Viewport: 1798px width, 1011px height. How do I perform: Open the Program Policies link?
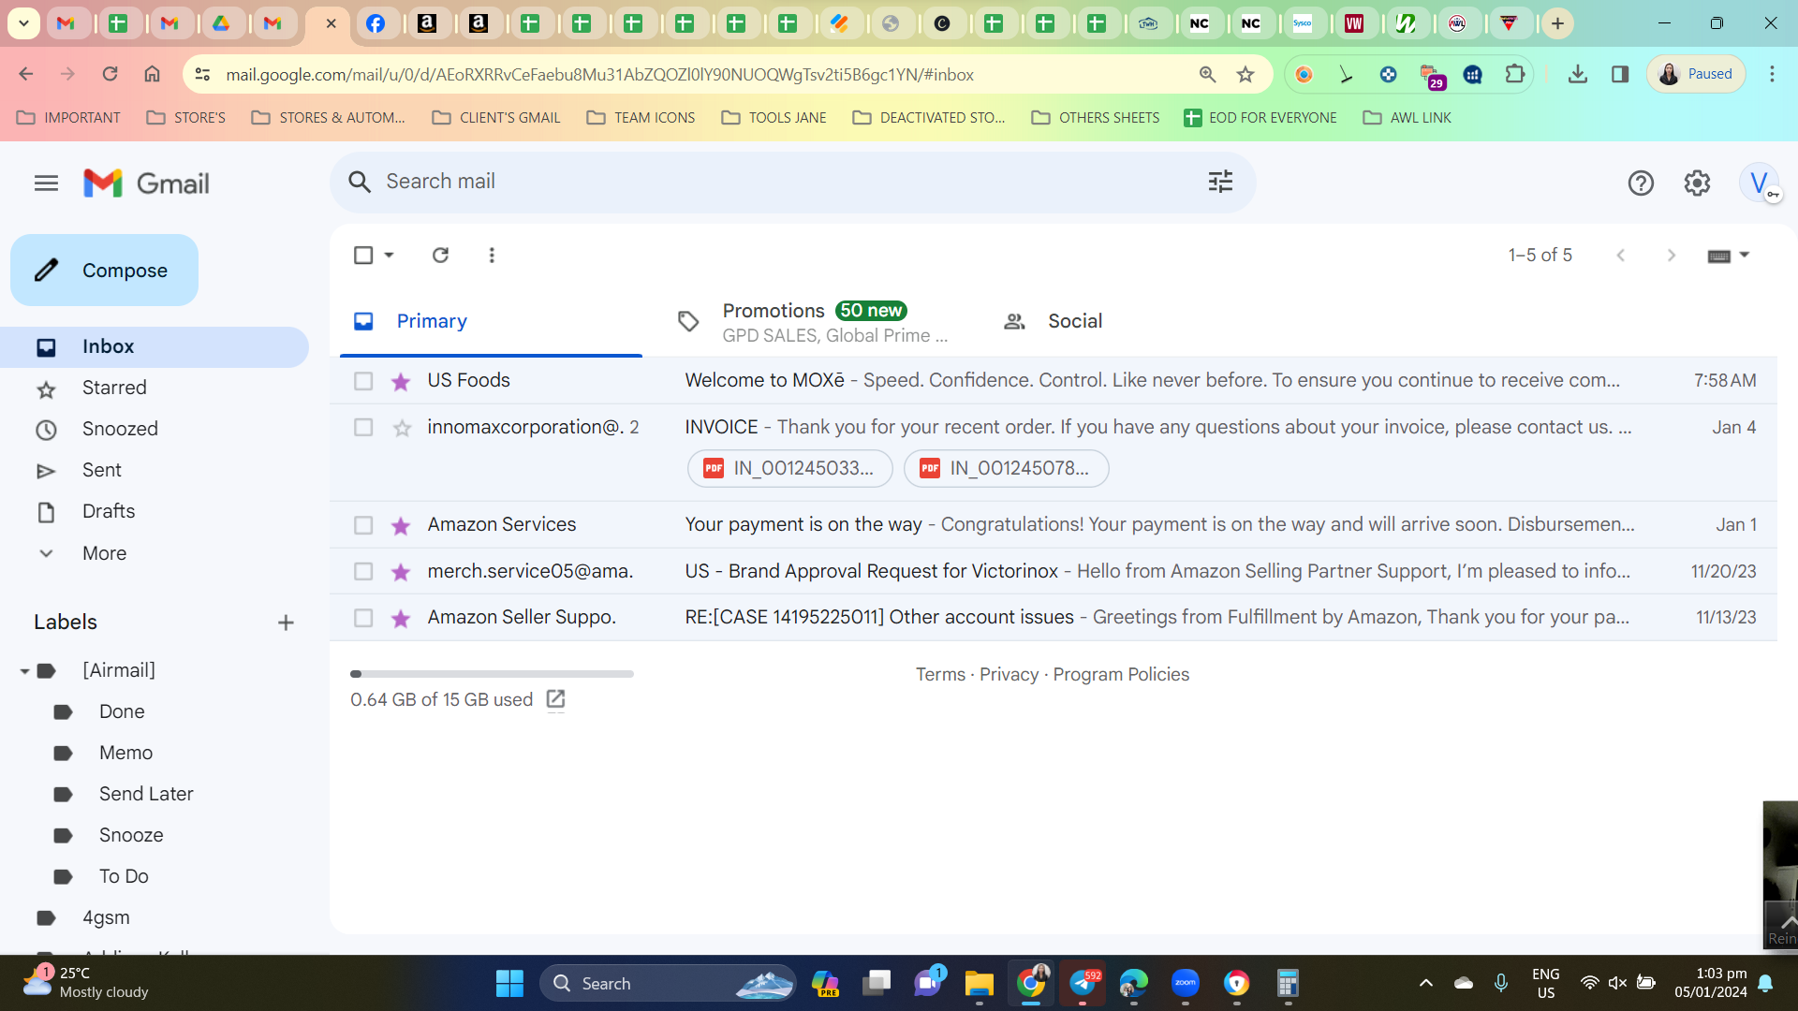tap(1121, 675)
